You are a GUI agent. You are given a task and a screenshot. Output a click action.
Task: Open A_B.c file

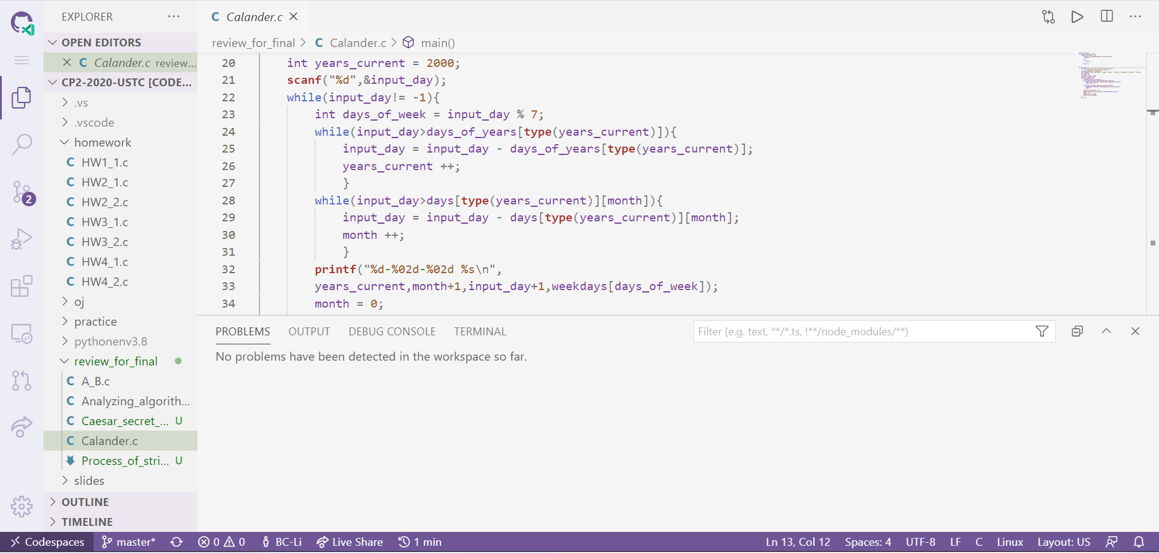click(121, 381)
